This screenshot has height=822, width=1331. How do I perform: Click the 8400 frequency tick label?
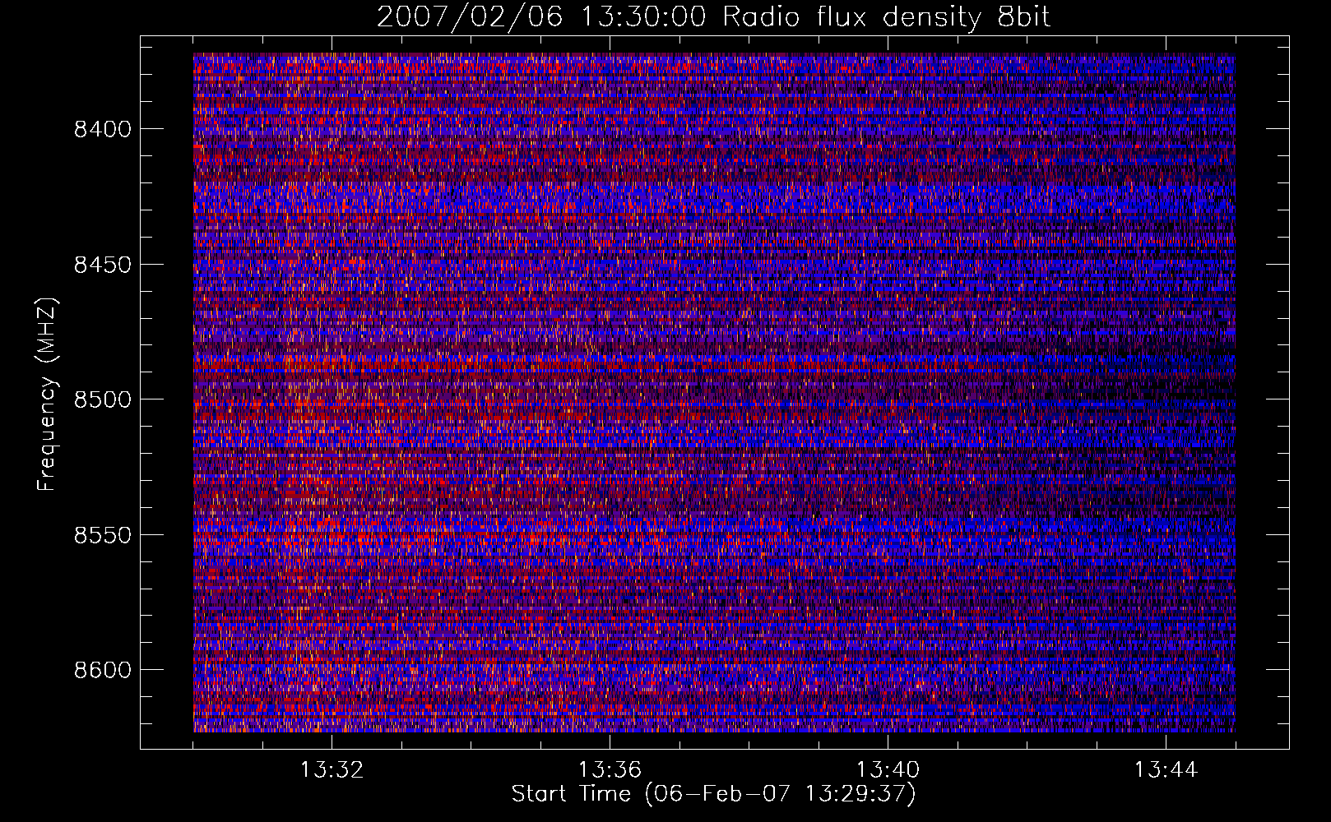[102, 129]
